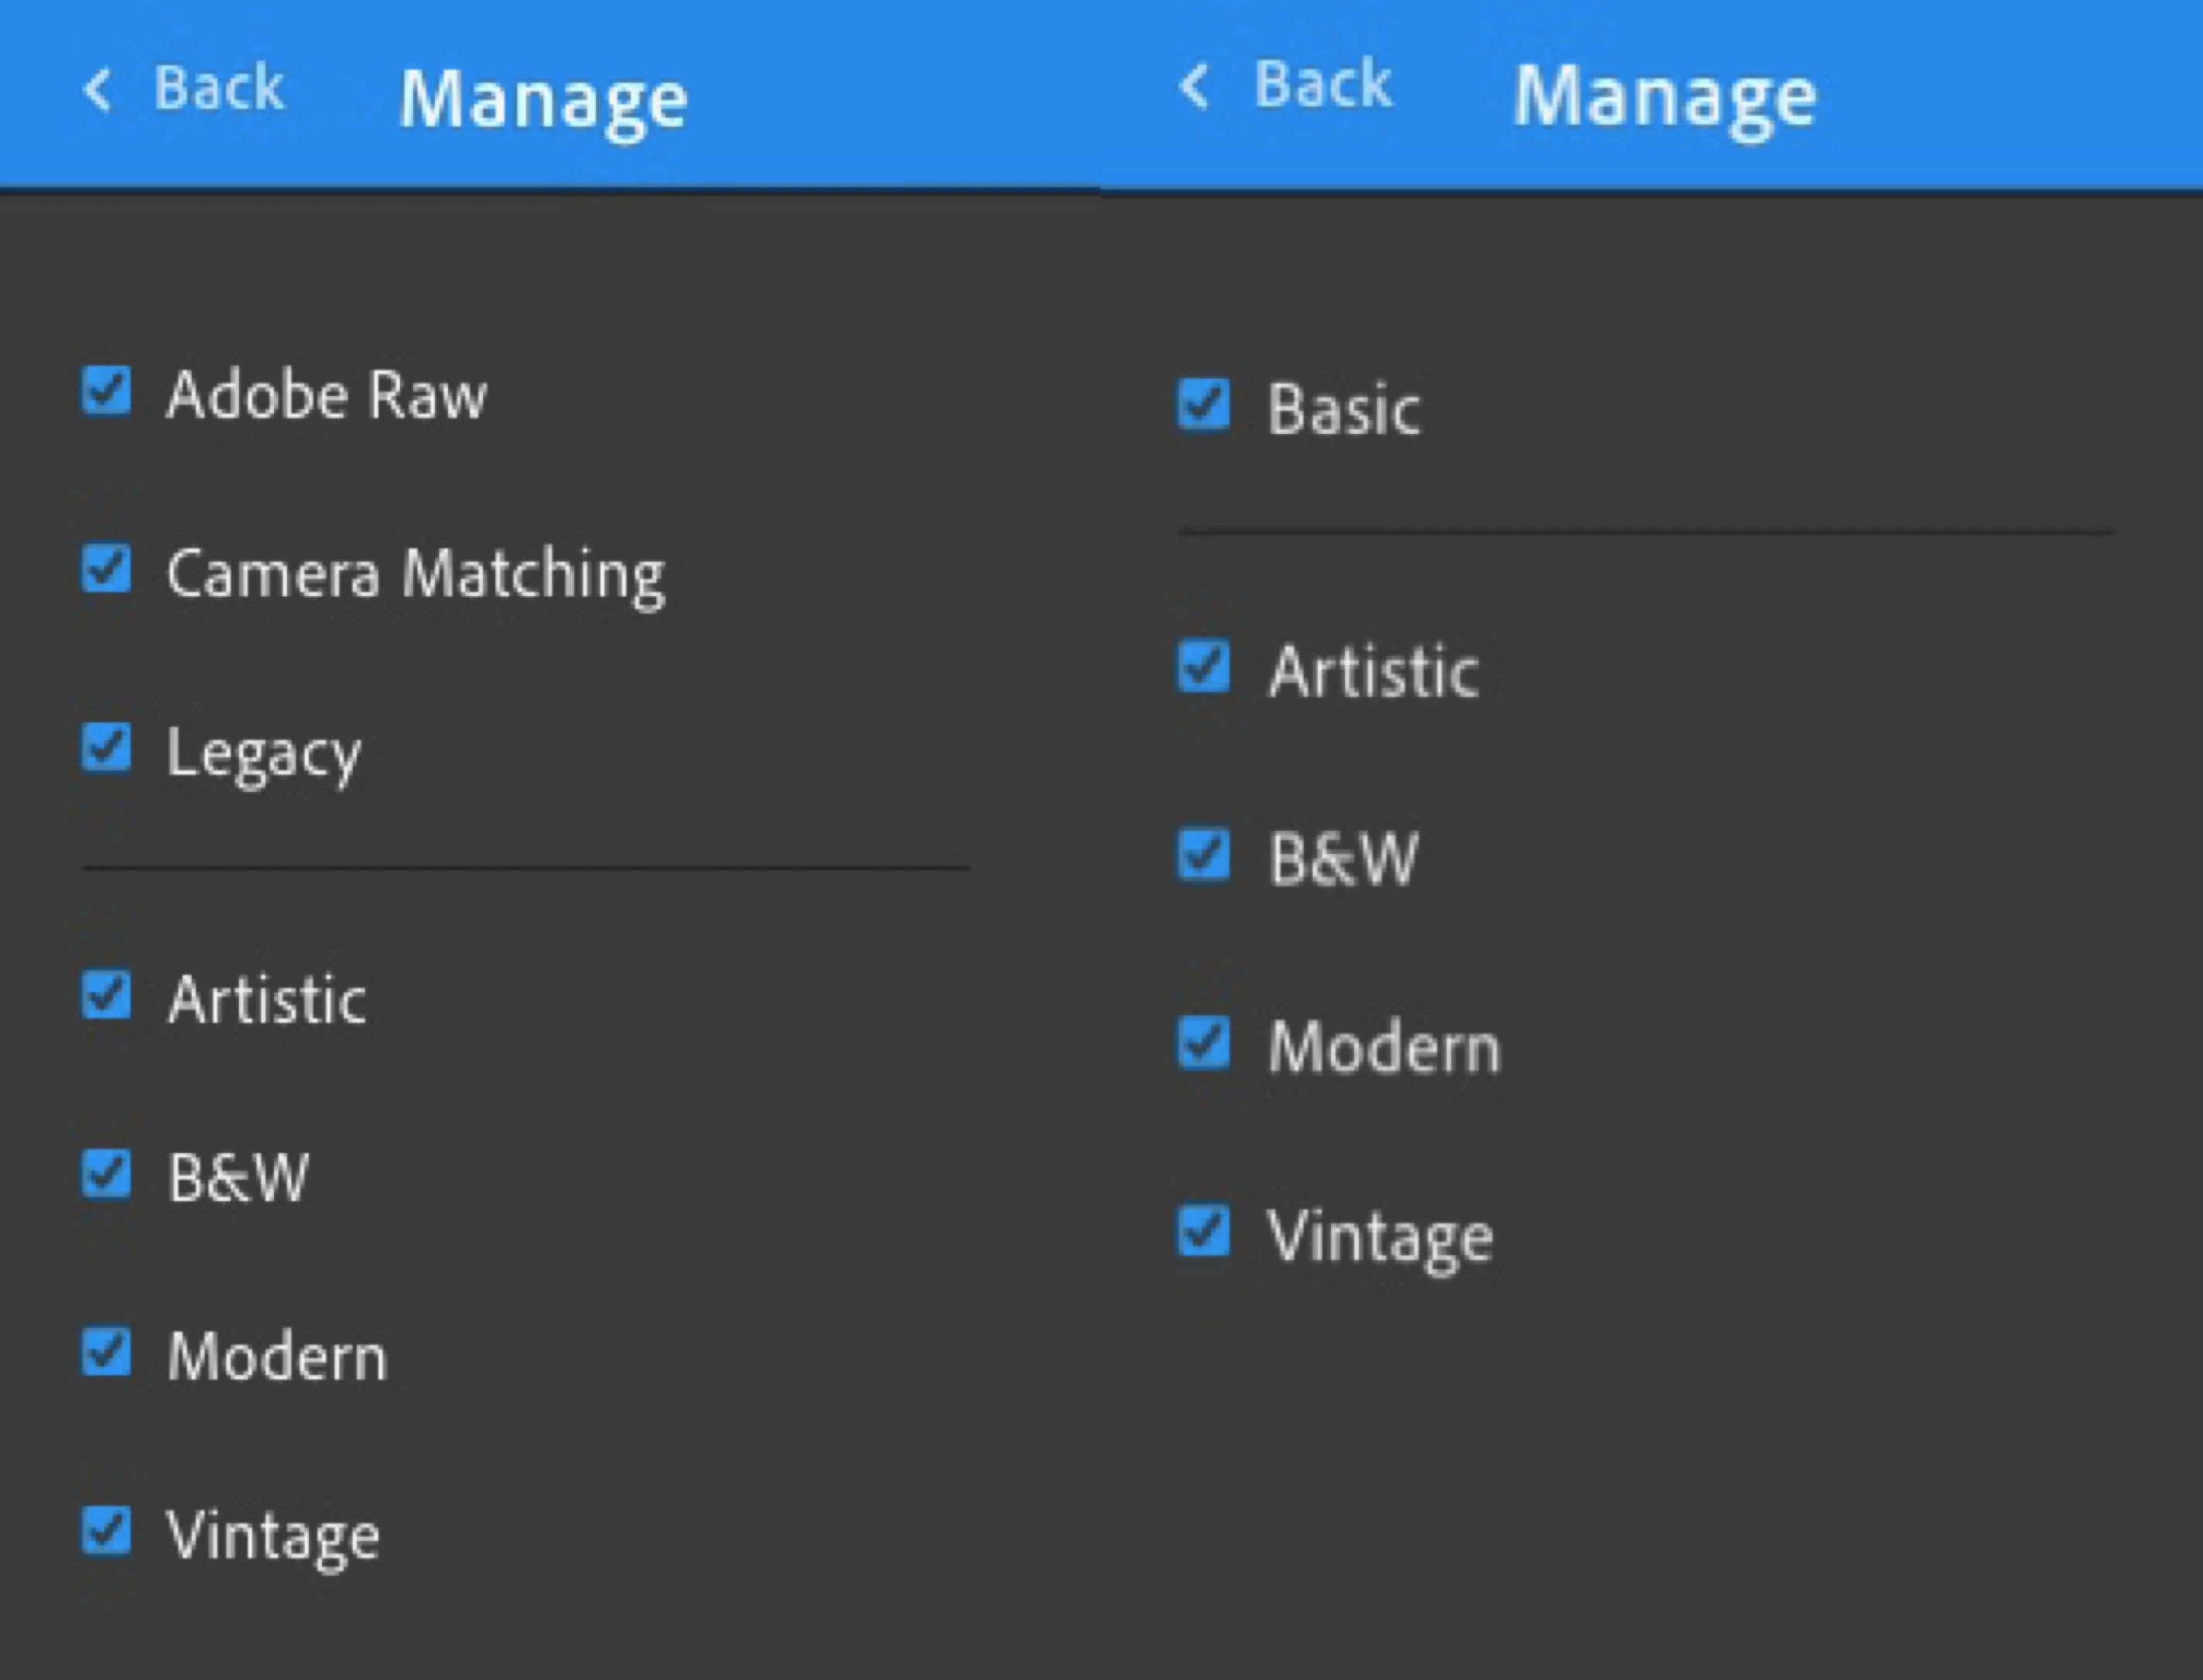
Task: Uncheck the Adobe Raw checkbox
Action: click(106, 390)
